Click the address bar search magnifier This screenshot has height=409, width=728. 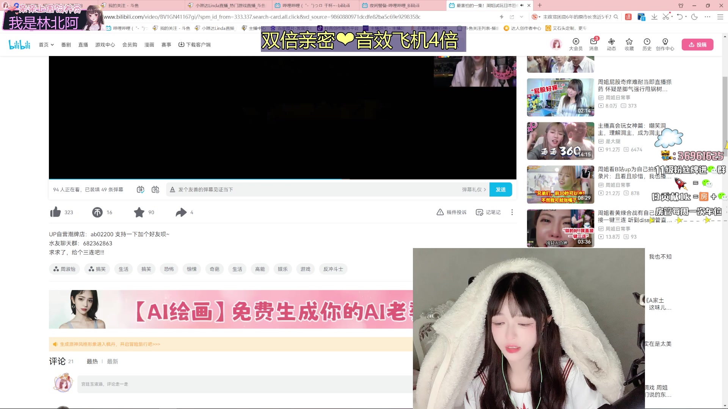(x=616, y=17)
